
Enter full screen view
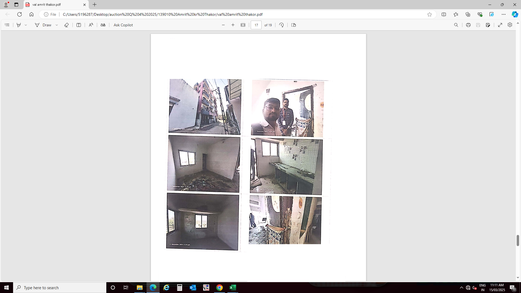[x=500, y=25]
